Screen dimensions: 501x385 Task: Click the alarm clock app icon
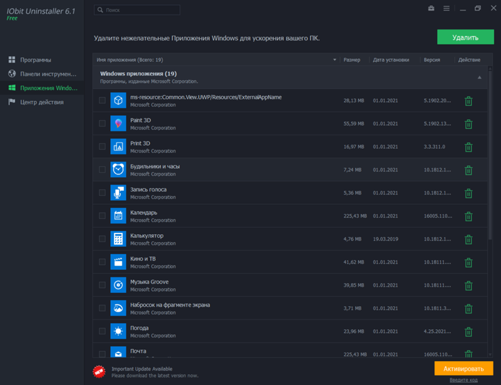118,169
